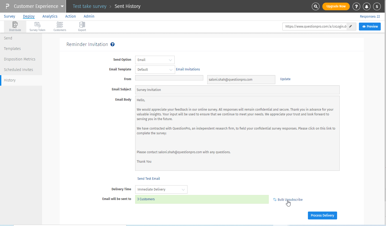Click Reminder Invitation help icon

113,44
